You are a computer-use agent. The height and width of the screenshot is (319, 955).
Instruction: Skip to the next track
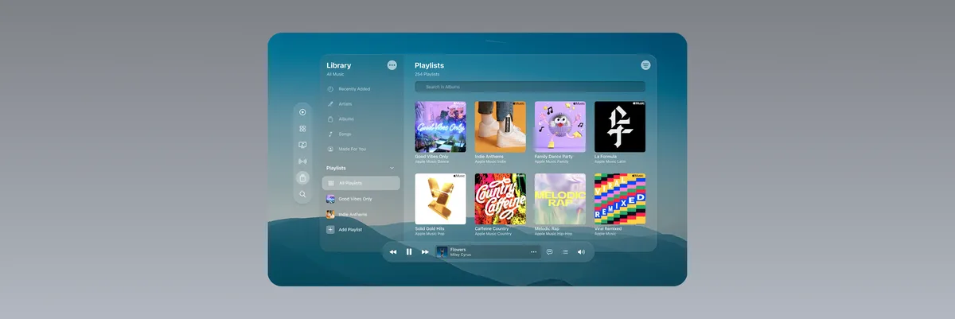[425, 251]
